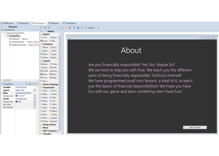The width and height of the screenshot is (219, 156).
Task: Click the red Delete toolbar icon
Action: pyautogui.click(x=70, y=28)
